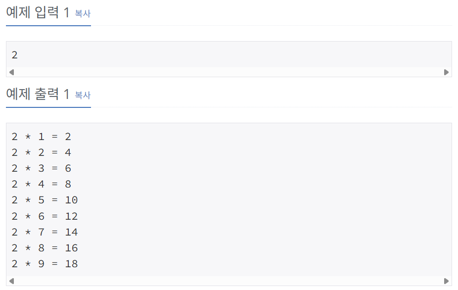
Task: Click left scroll arrow of sample output box
Action: [12, 281]
